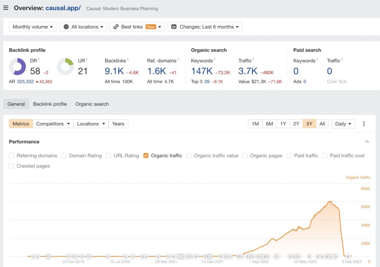Click info icon next to Organic search Keywords
Screen dimensions: 380x267
point(214,59)
